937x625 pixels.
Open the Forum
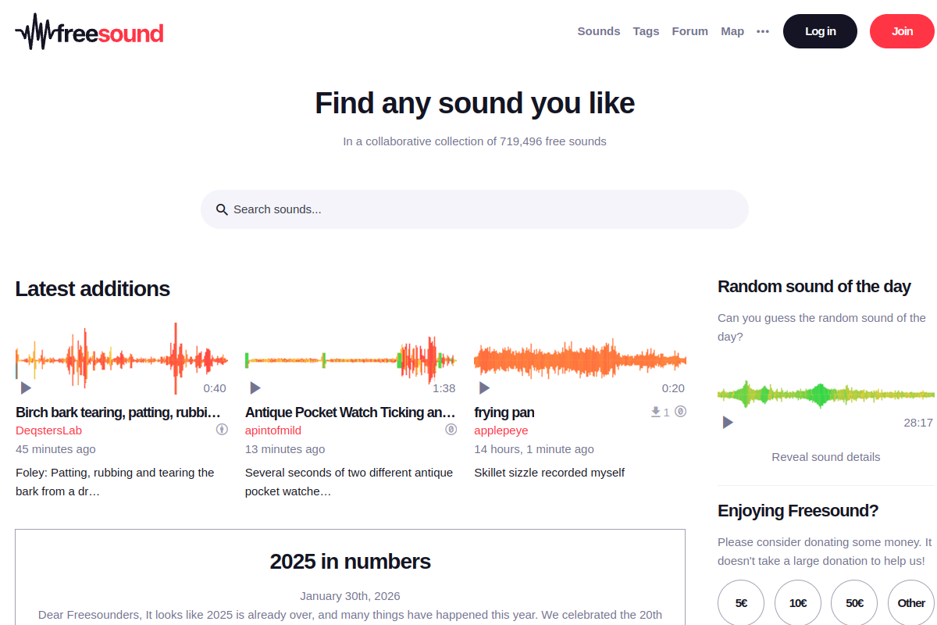point(689,31)
